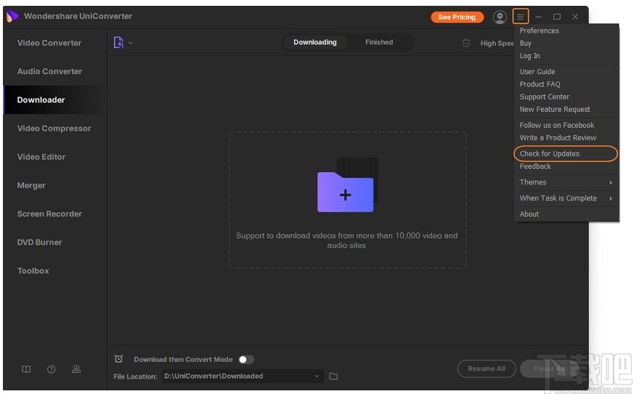Choose Buy in the menu
Viewport: 634px width, 394px height.
coord(526,44)
